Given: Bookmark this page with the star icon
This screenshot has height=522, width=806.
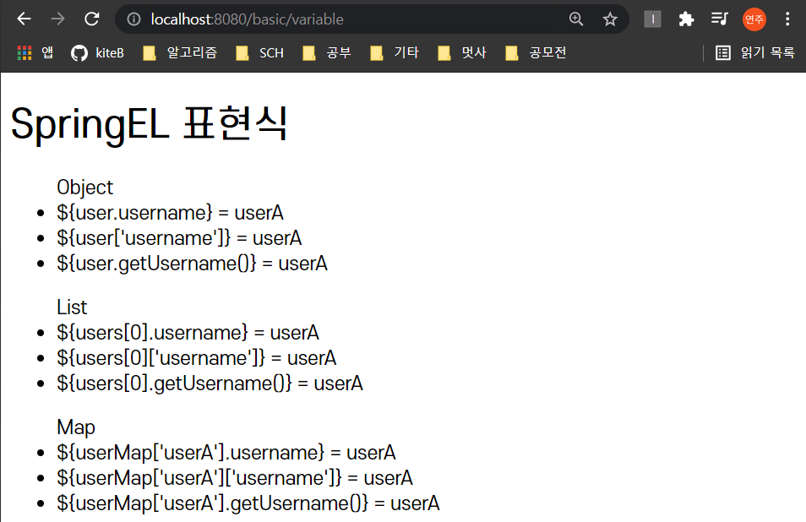Looking at the screenshot, I should [610, 19].
